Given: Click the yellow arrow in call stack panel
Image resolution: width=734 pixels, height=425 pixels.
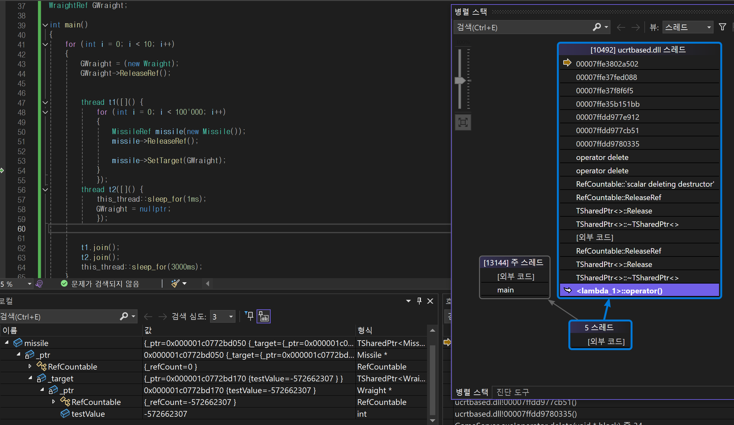Looking at the screenshot, I should point(447,342).
